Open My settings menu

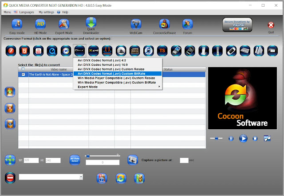(46, 12)
